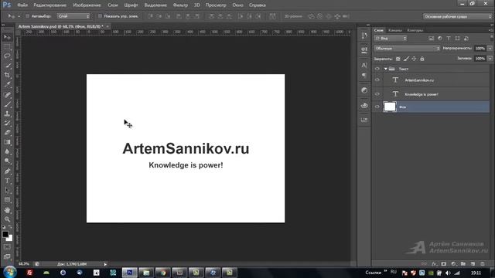This screenshot has width=495, height=278.
Task: Enable the Автовыбор checkbox
Action: tap(27, 16)
